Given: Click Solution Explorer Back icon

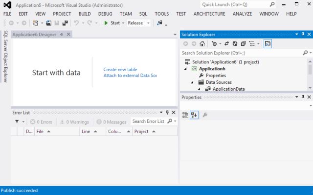Looking at the screenshot, I should [x=186, y=43].
